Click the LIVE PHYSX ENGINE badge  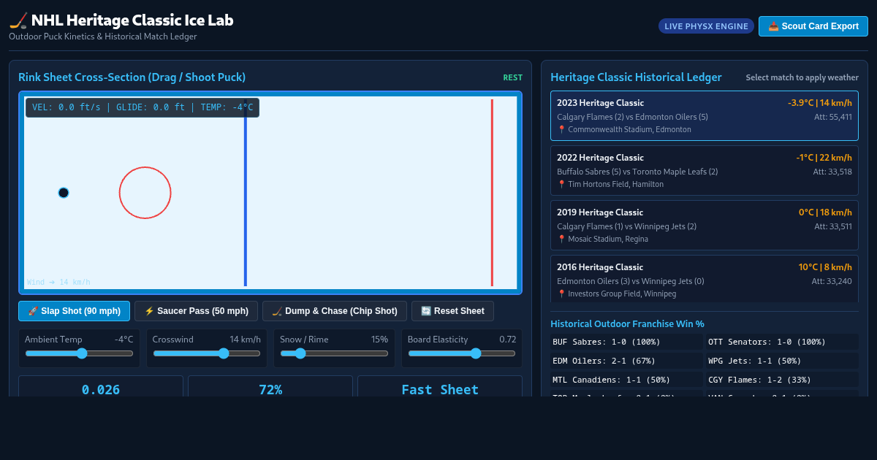706,26
